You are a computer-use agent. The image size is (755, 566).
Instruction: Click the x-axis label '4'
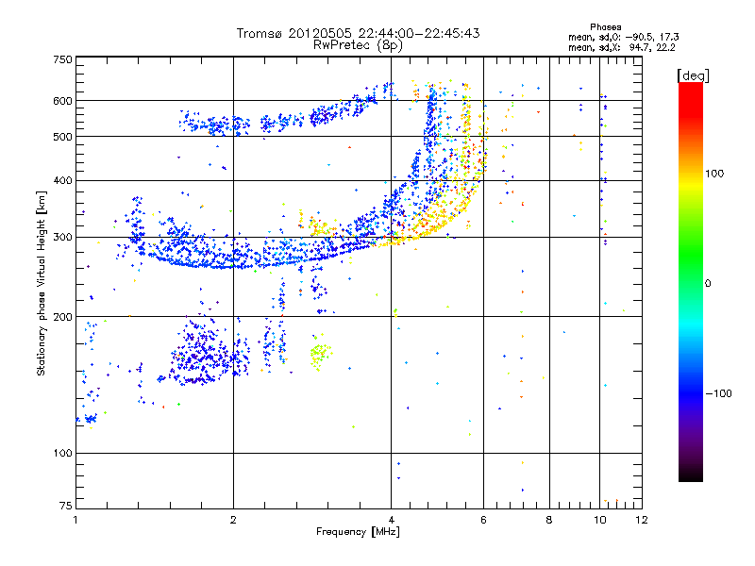pos(391,520)
